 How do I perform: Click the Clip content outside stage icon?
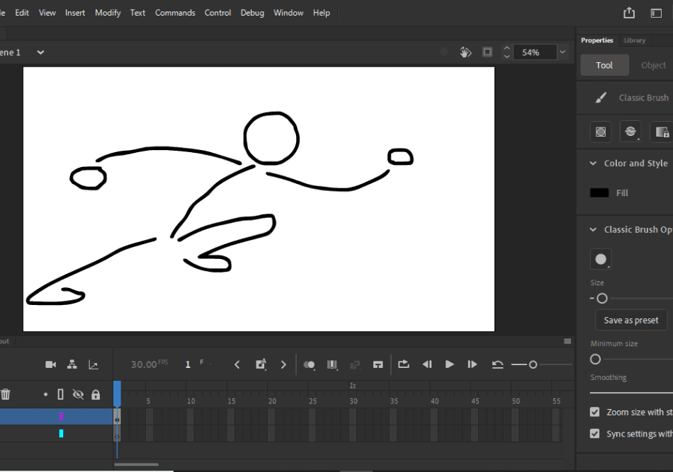[x=487, y=52]
